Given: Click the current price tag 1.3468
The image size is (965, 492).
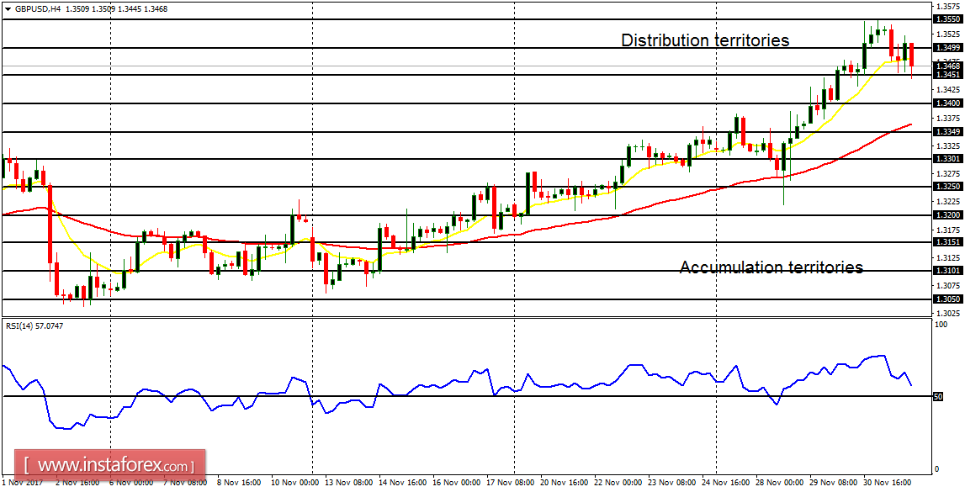Looking at the screenshot, I should 947,66.
